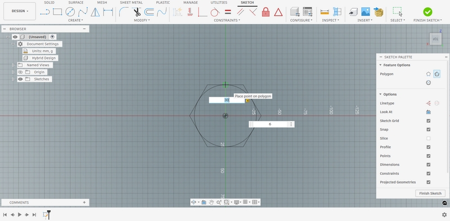Switch to the SURFACE tab
450x221 pixels.
tap(76, 3)
